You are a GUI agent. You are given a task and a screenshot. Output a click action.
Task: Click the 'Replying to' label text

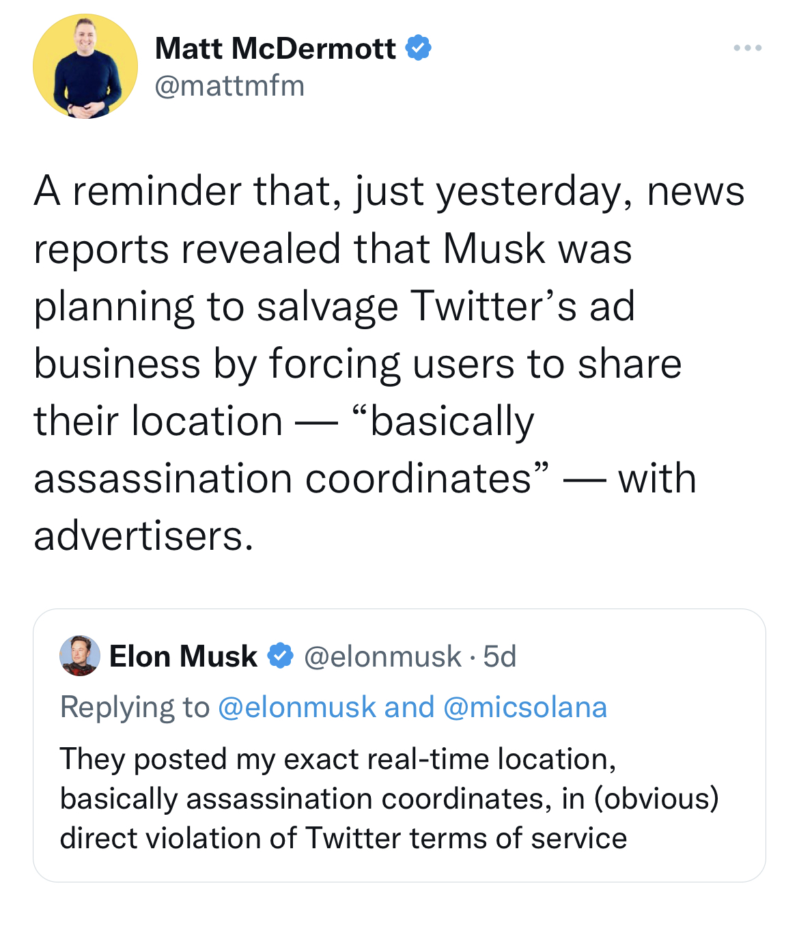(x=135, y=708)
